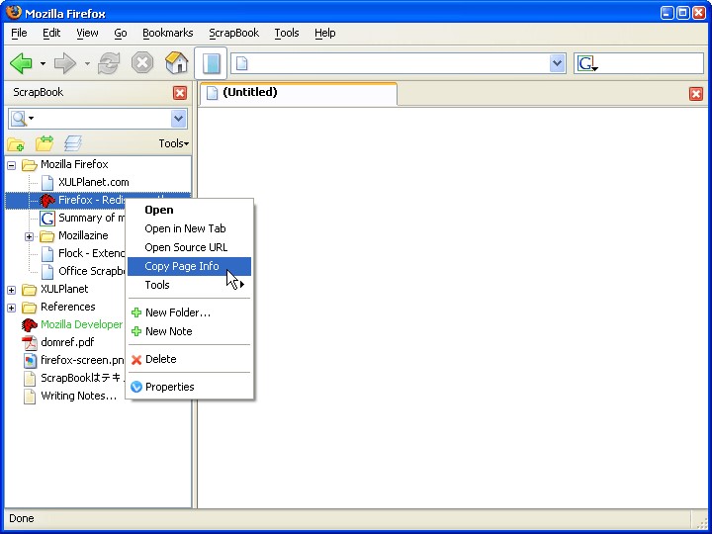The height and width of the screenshot is (534, 712).
Task: Open the ScrapBook menu in menu bar
Action: (x=233, y=33)
